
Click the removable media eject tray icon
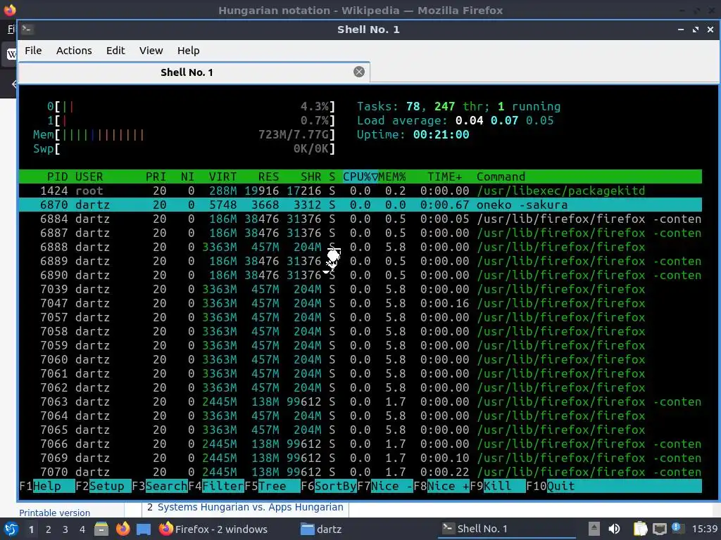coord(594,529)
